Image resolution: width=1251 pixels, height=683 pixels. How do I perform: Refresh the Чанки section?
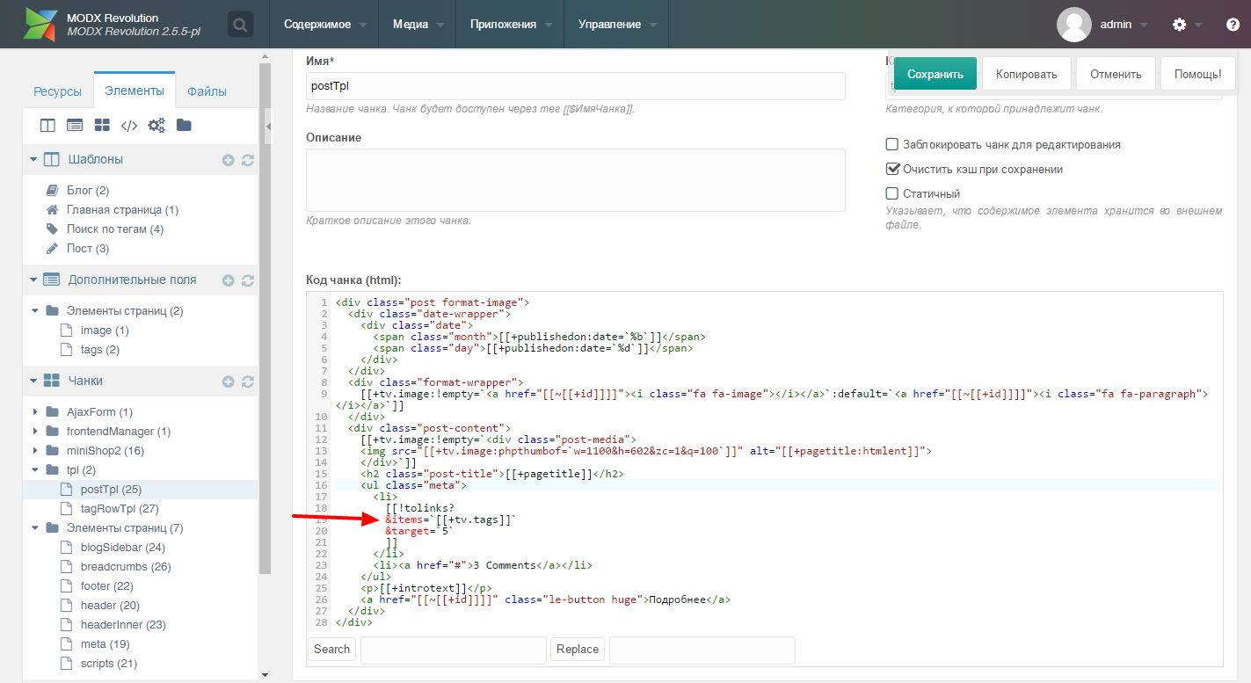click(247, 381)
